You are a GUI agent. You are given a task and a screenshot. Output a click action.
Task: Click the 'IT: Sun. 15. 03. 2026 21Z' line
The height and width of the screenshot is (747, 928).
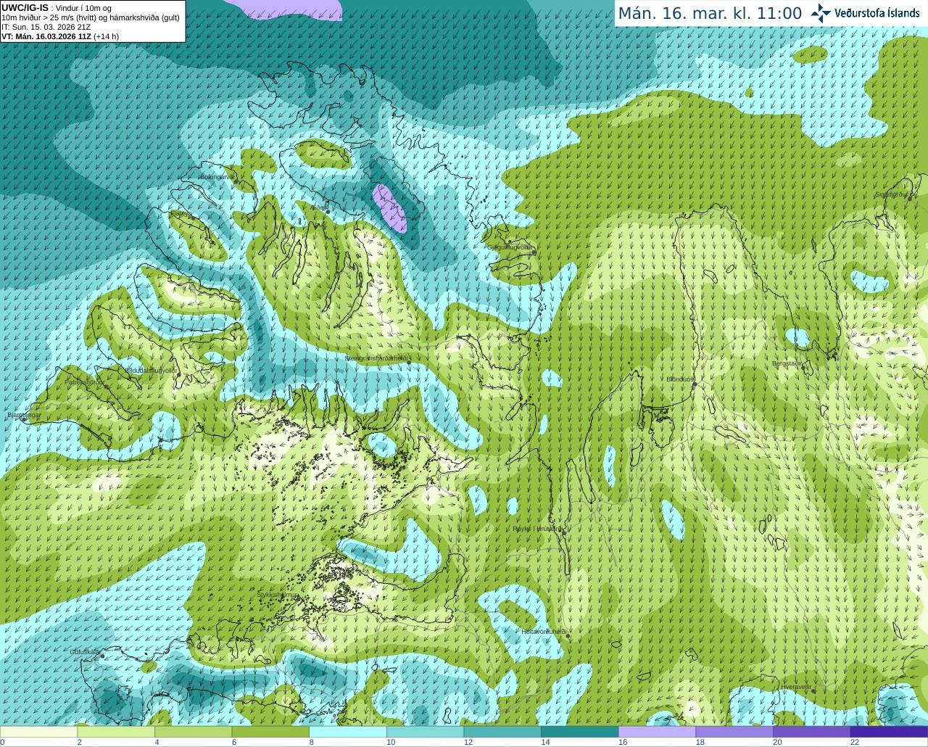(46, 27)
